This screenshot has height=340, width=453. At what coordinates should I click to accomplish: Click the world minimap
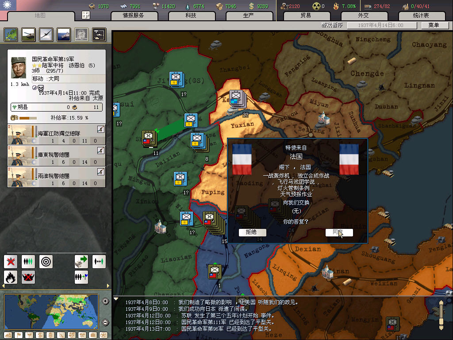tap(51, 312)
